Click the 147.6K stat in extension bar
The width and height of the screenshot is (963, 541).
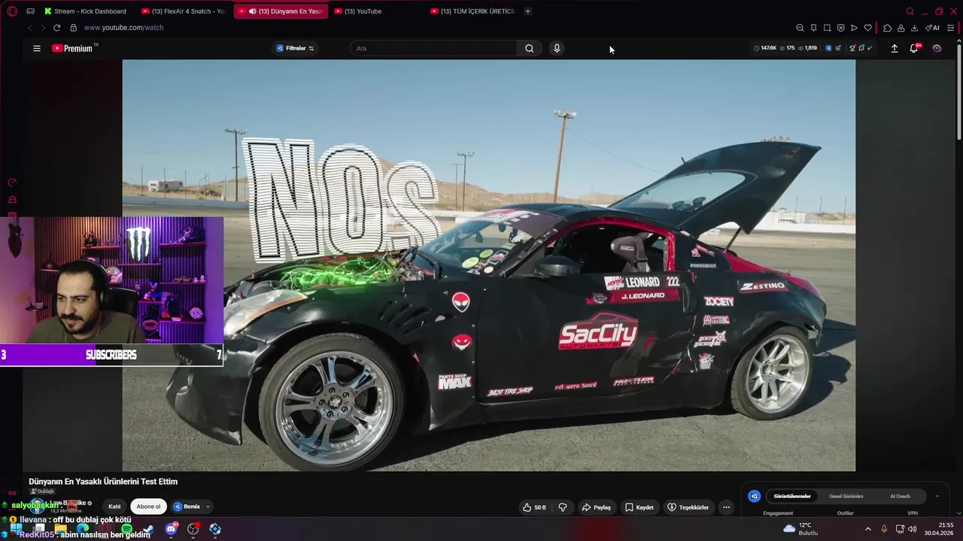click(765, 48)
